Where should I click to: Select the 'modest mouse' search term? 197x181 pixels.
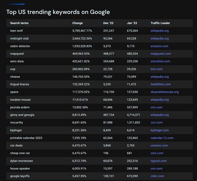coord(20,100)
